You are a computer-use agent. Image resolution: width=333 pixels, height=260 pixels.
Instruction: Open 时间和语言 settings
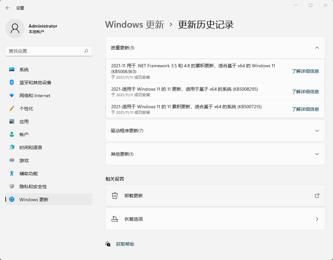click(49, 148)
